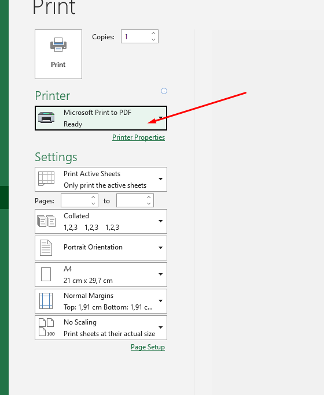Open the Page Setup link
Screen dimensions: 324x395
click(148, 347)
